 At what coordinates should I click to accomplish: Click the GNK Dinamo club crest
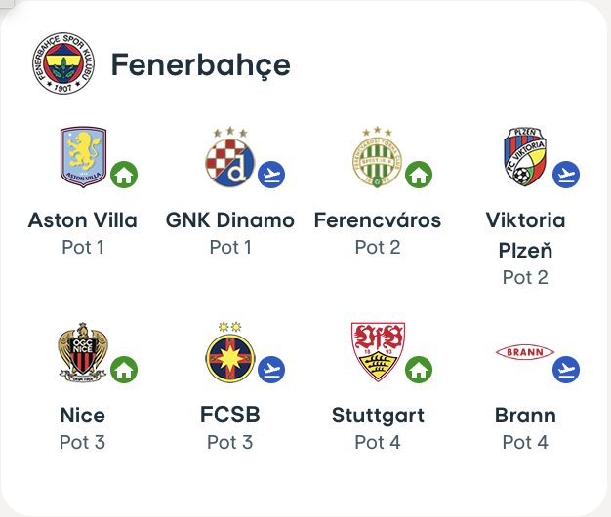(x=229, y=157)
